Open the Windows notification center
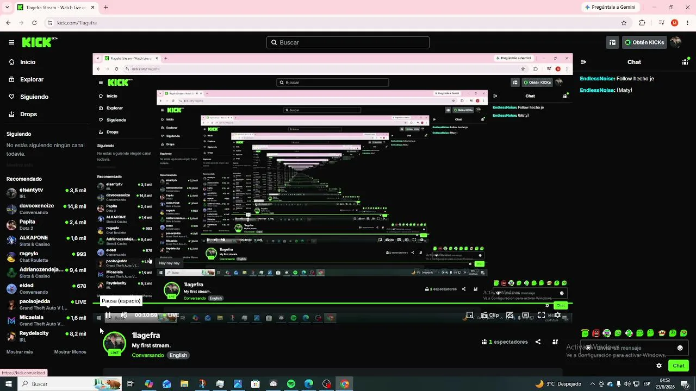 (685, 384)
